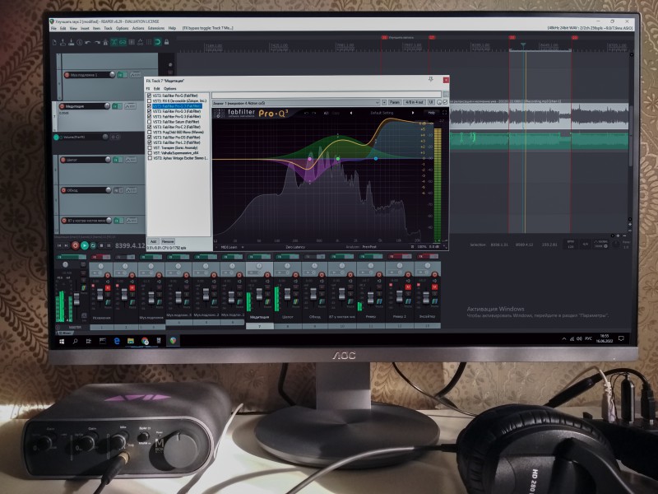Enable RX 6 De-crackle FX checkbox

pos(149,100)
